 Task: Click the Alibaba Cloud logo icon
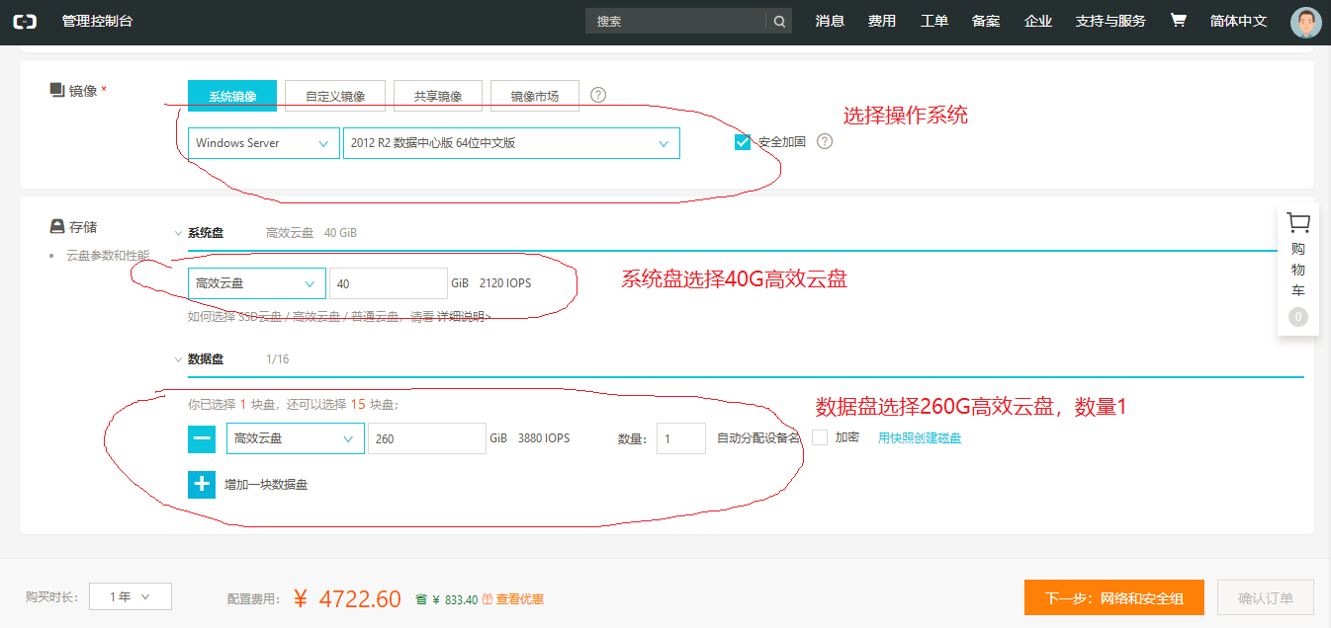tap(25, 21)
